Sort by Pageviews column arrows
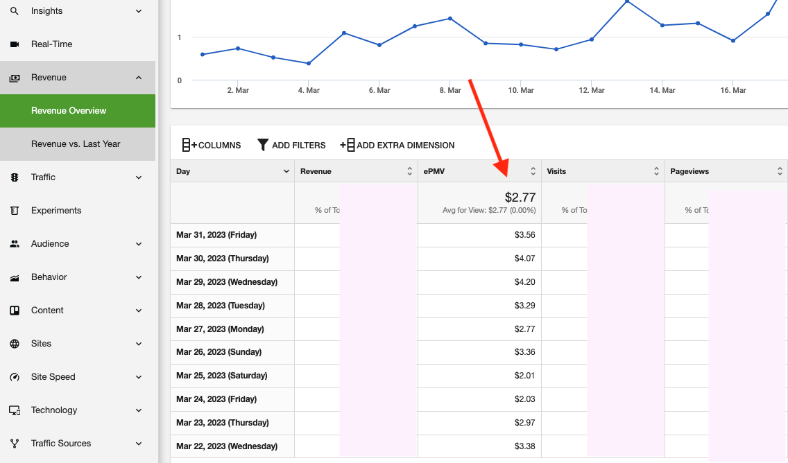The height and width of the screenshot is (463, 788). click(780, 171)
